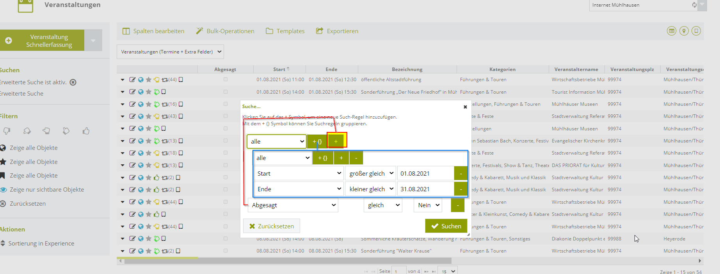This screenshot has width=720, height=274.
Task: Toggle the favorite star for 'Walter Krause' row
Action: (148, 251)
